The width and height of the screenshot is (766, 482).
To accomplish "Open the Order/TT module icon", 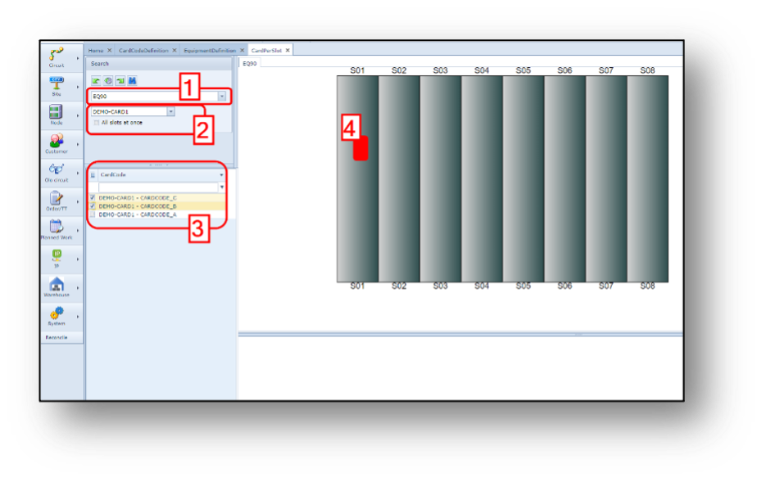I will [57, 199].
